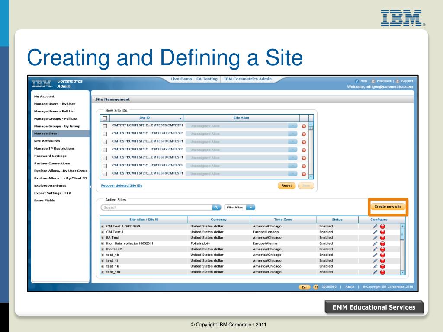Open the Site Alias filter dropdown

point(250,207)
